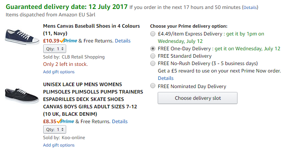Screen dimensions: 292x152
Task: Select FREE One-Day Delivery radio button
Action: 153,48
